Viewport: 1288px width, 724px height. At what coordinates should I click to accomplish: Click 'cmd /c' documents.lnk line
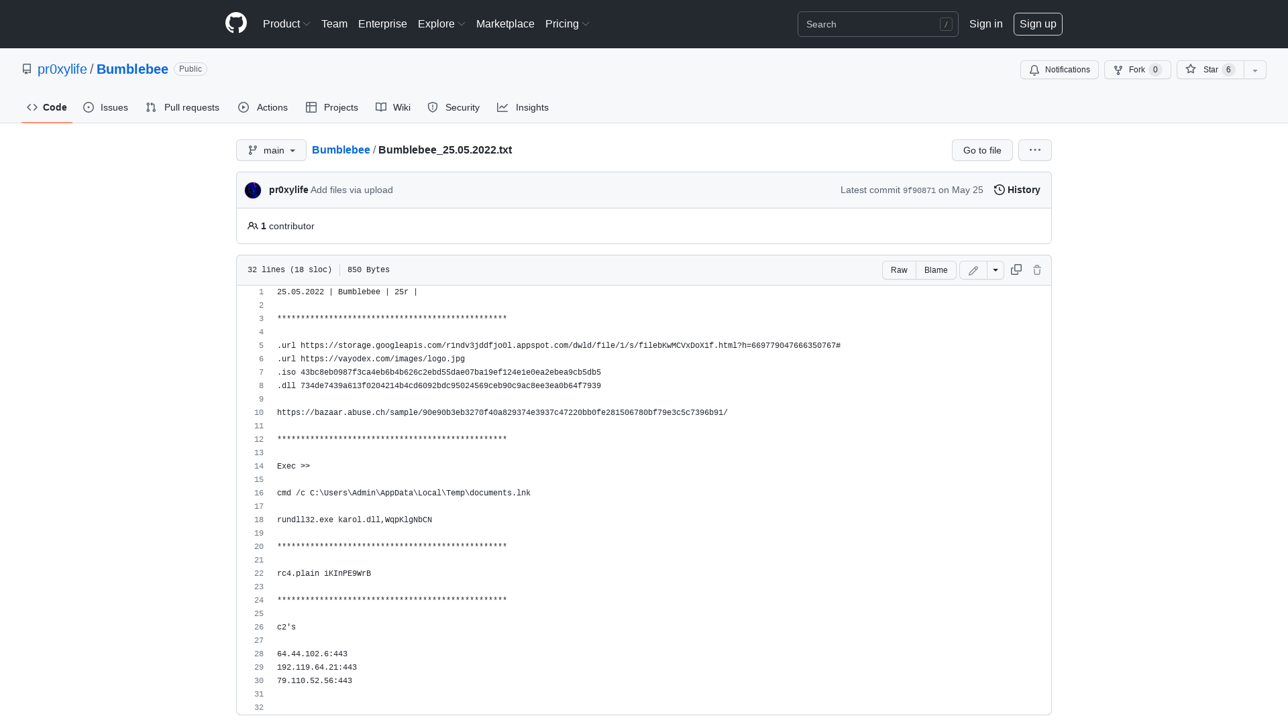click(404, 493)
